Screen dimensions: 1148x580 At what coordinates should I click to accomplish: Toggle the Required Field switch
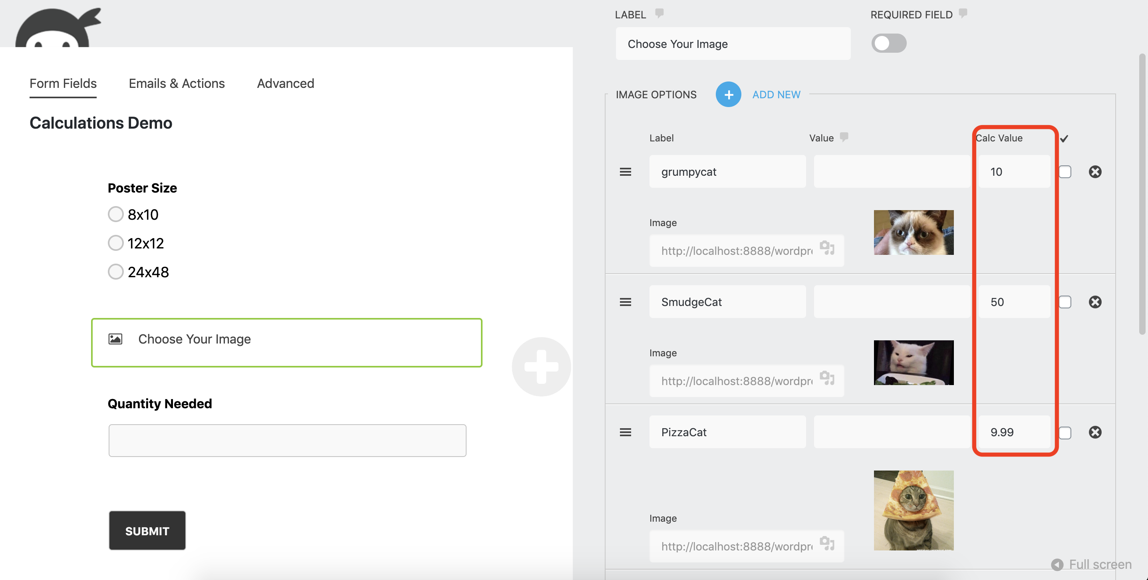(x=889, y=43)
